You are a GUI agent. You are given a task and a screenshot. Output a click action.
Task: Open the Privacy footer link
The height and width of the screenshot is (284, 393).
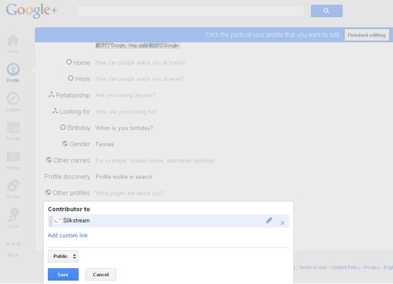[371, 268]
